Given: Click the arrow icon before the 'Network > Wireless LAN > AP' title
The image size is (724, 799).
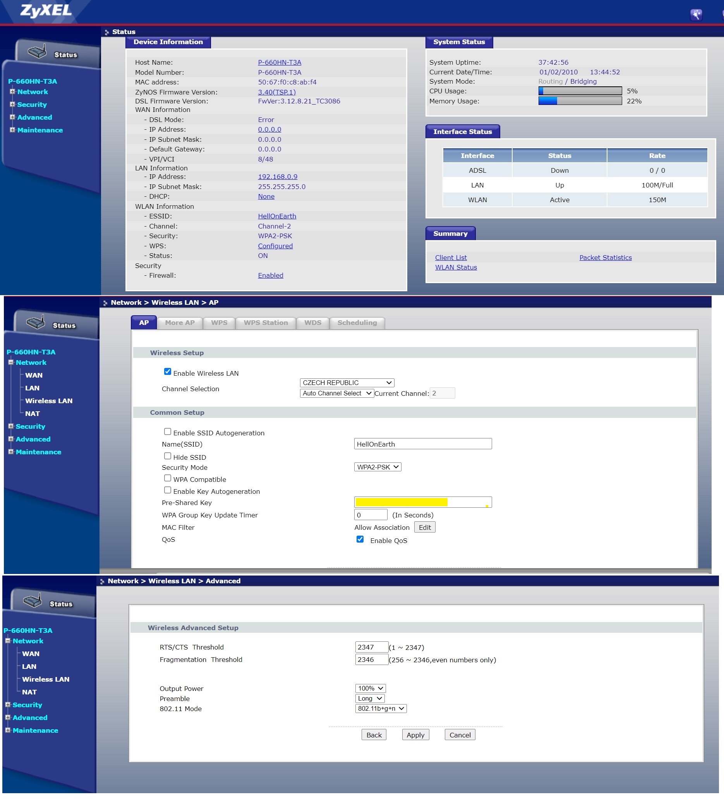Looking at the screenshot, I should pos(105,303).
